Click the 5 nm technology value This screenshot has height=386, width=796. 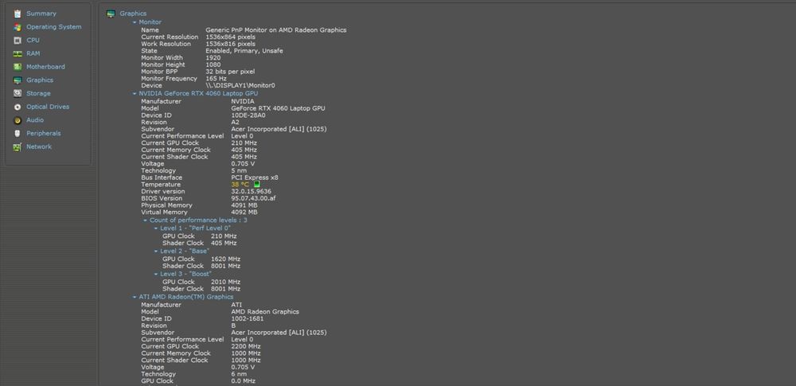click(x=239, y=170)
